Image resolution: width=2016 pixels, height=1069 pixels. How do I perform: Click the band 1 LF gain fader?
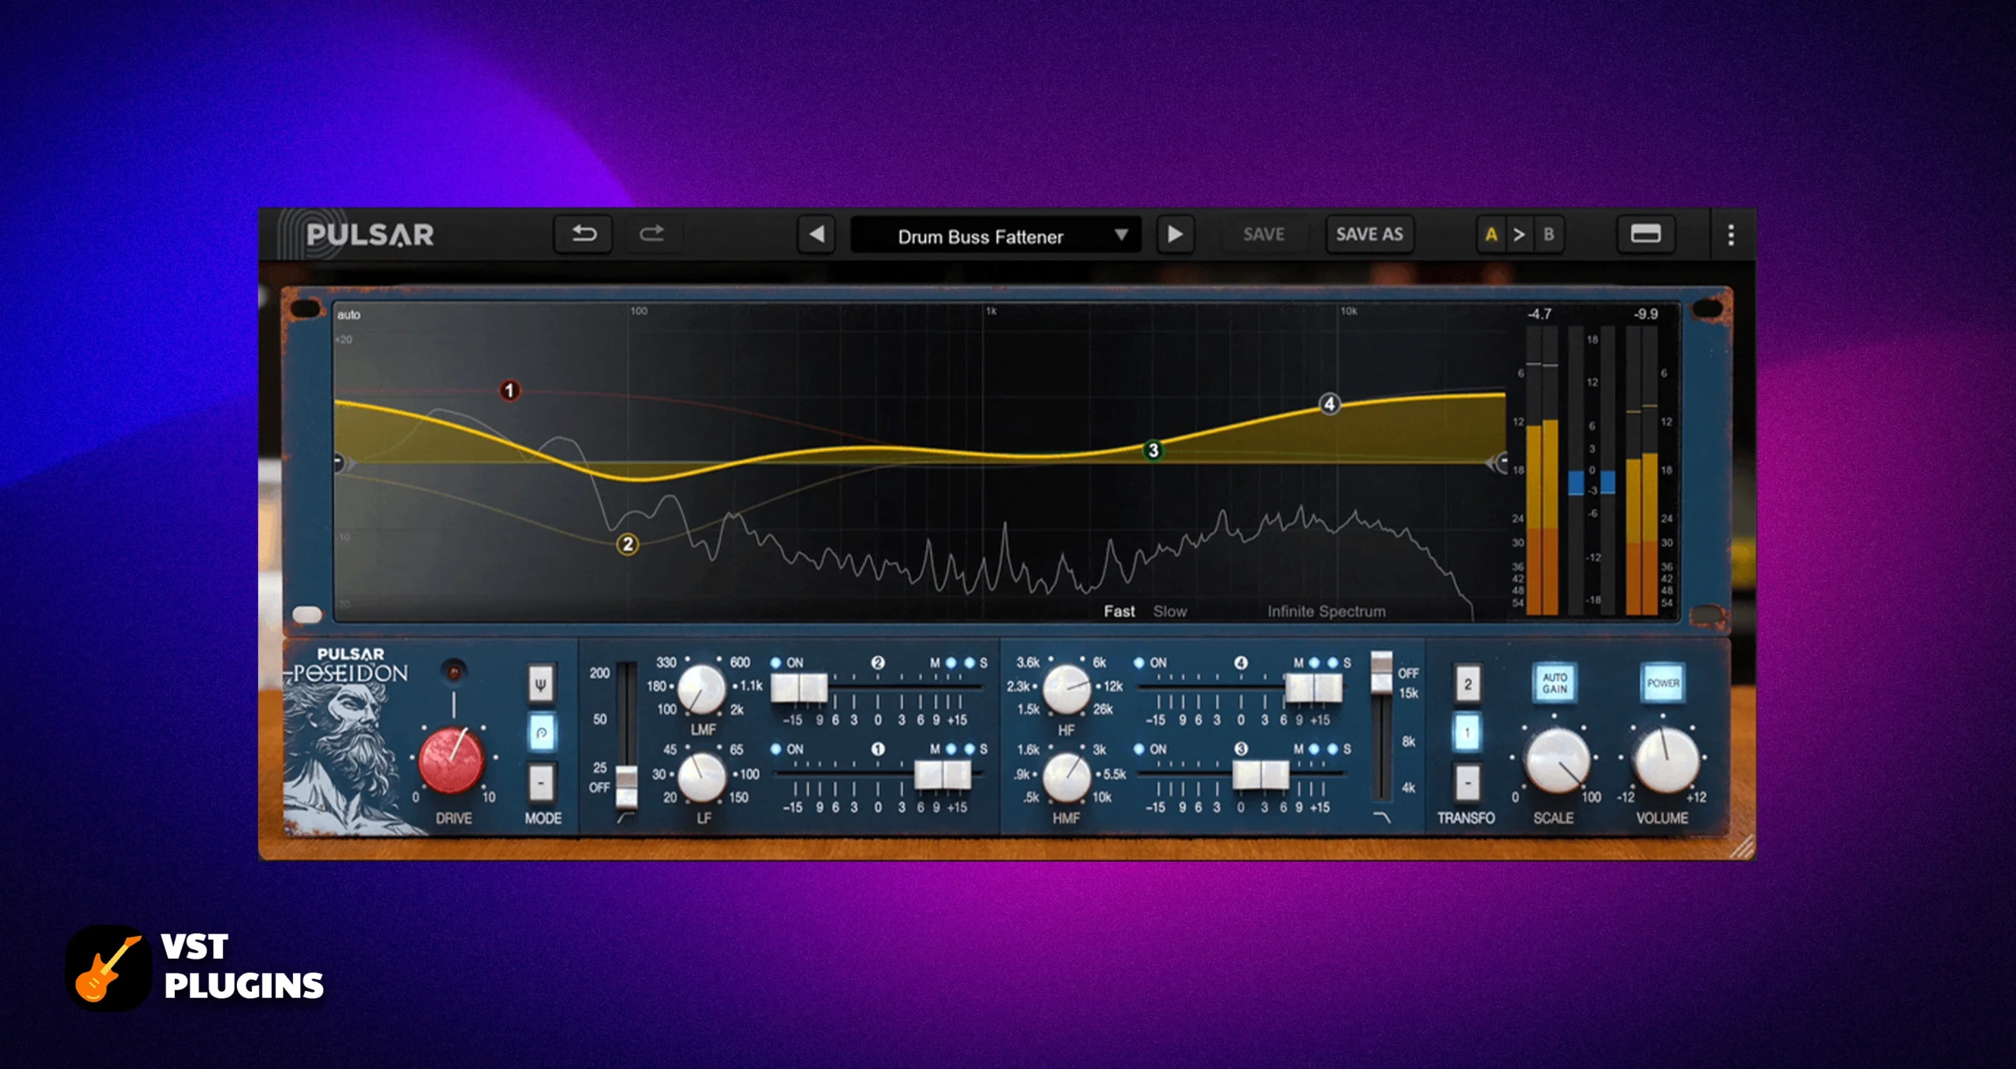click(943, 774)
